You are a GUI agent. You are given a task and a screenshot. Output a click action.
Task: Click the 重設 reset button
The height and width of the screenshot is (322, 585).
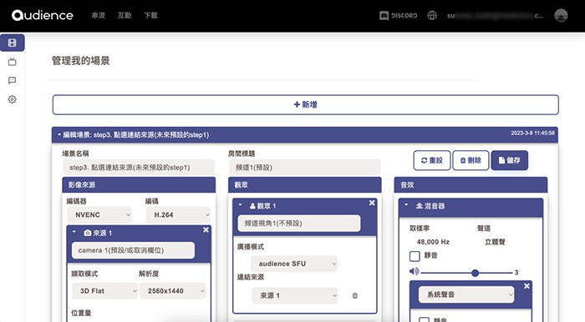pyautogui.click(x=432, y=160)
